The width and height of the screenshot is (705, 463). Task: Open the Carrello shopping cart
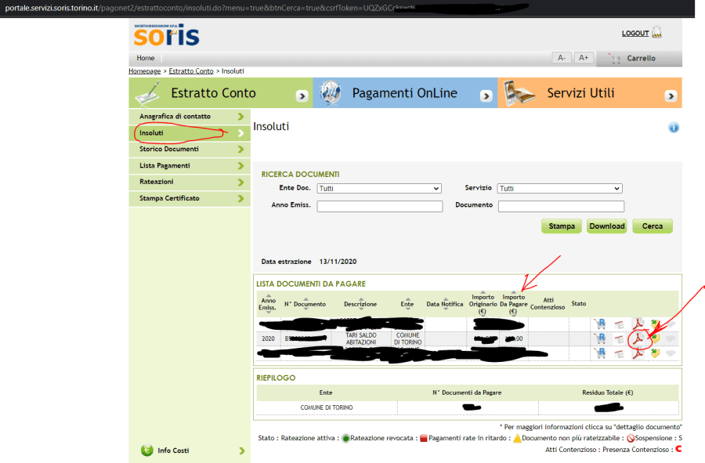[x=639, y=59]
